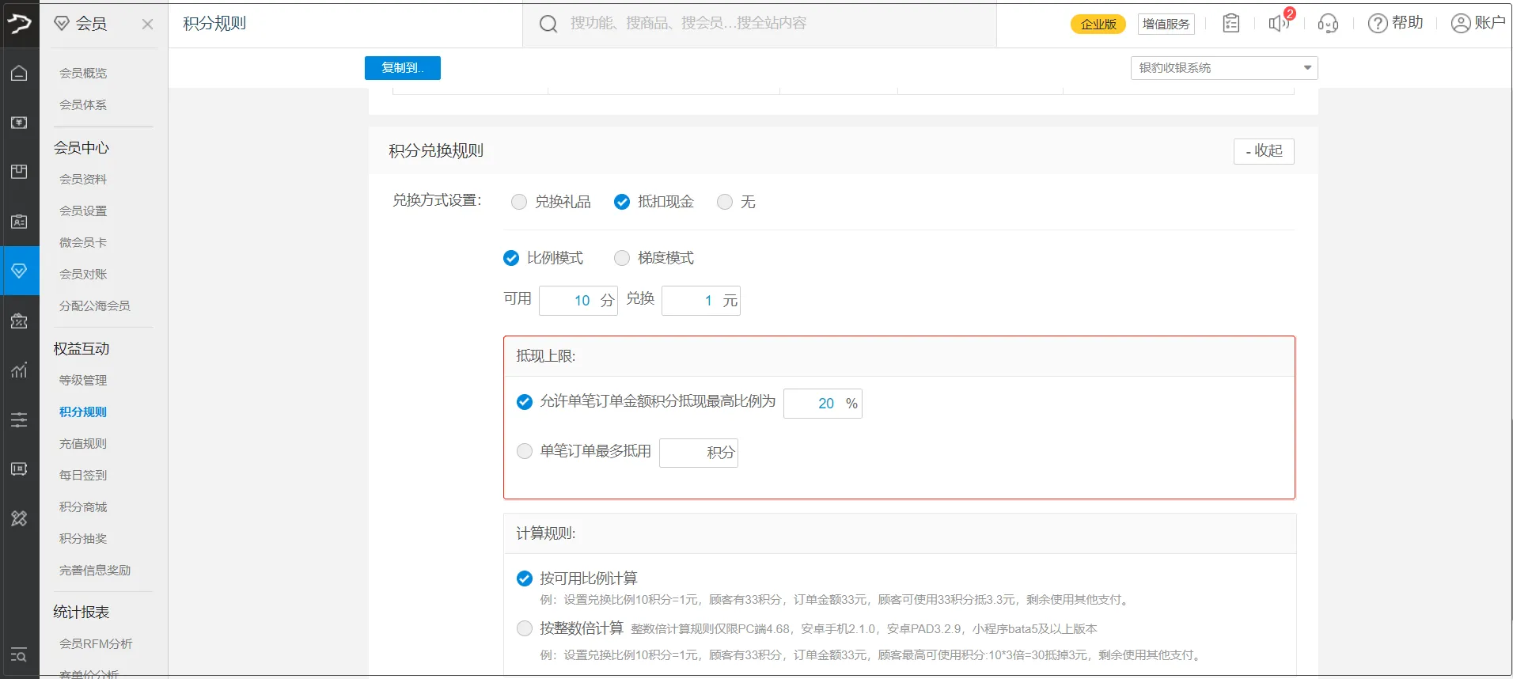Click the 兑换 yuan input showing 1
Viewport: 1513px width, 679px height.
[x=701, y=301]
